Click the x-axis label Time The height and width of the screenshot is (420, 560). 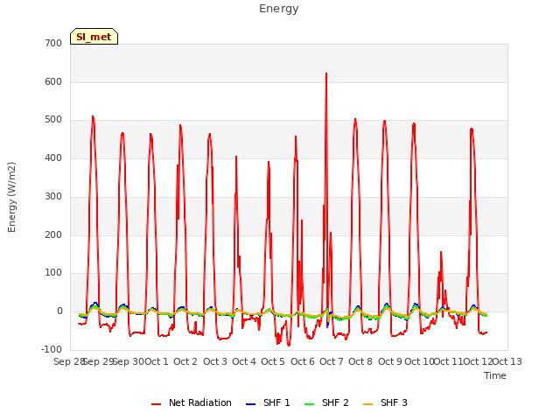click(495, 375)
